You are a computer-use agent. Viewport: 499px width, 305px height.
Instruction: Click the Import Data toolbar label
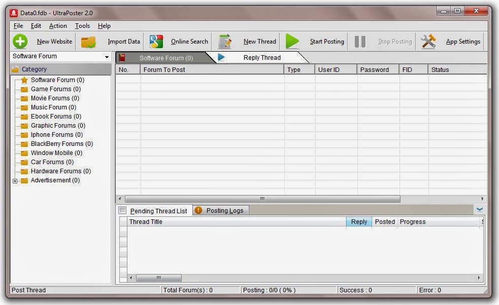click(x=124, y=42)
